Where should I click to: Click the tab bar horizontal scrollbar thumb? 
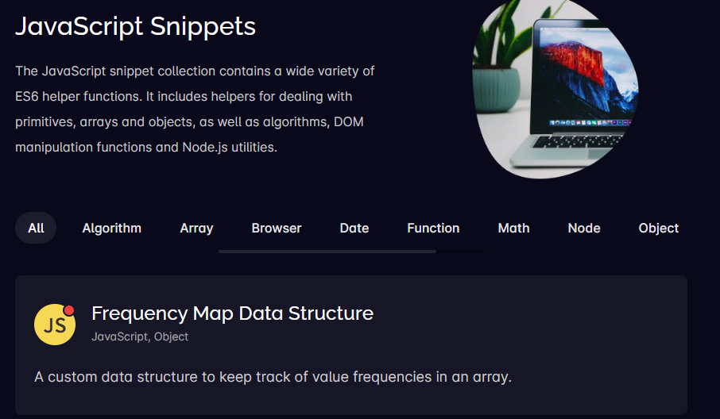(327, 252)
